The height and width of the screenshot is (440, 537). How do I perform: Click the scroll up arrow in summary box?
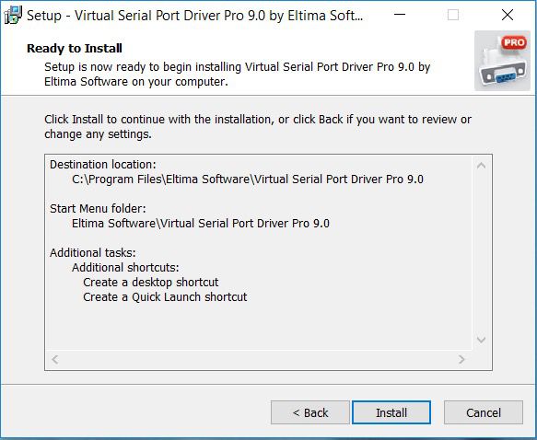[x=481, y=166]
